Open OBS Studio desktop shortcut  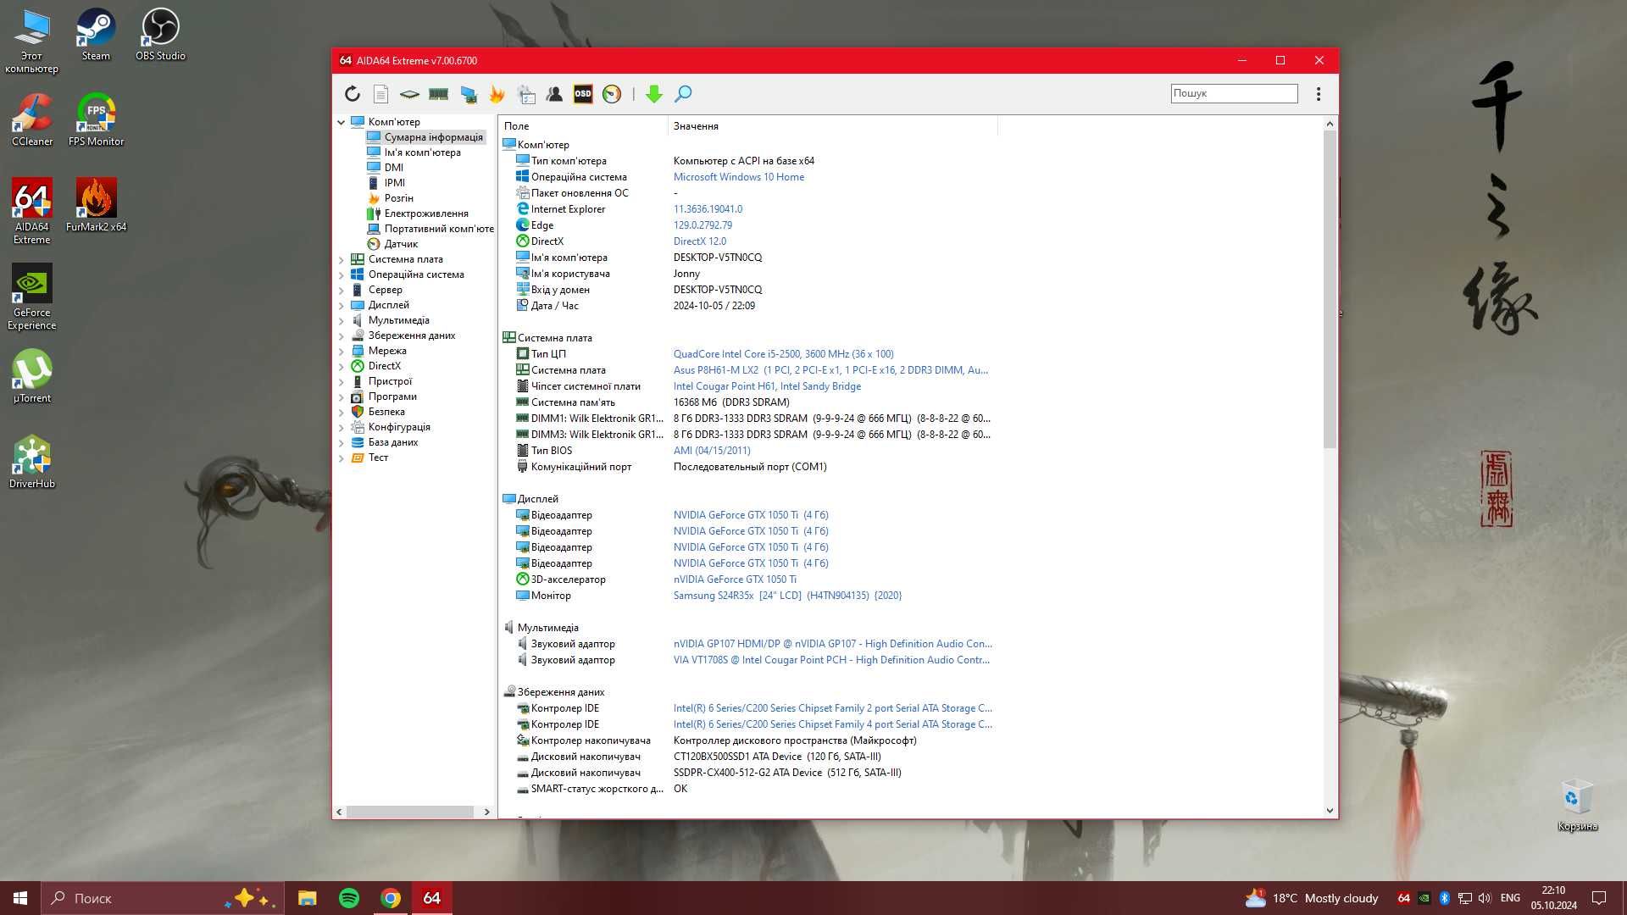(160, 35)
